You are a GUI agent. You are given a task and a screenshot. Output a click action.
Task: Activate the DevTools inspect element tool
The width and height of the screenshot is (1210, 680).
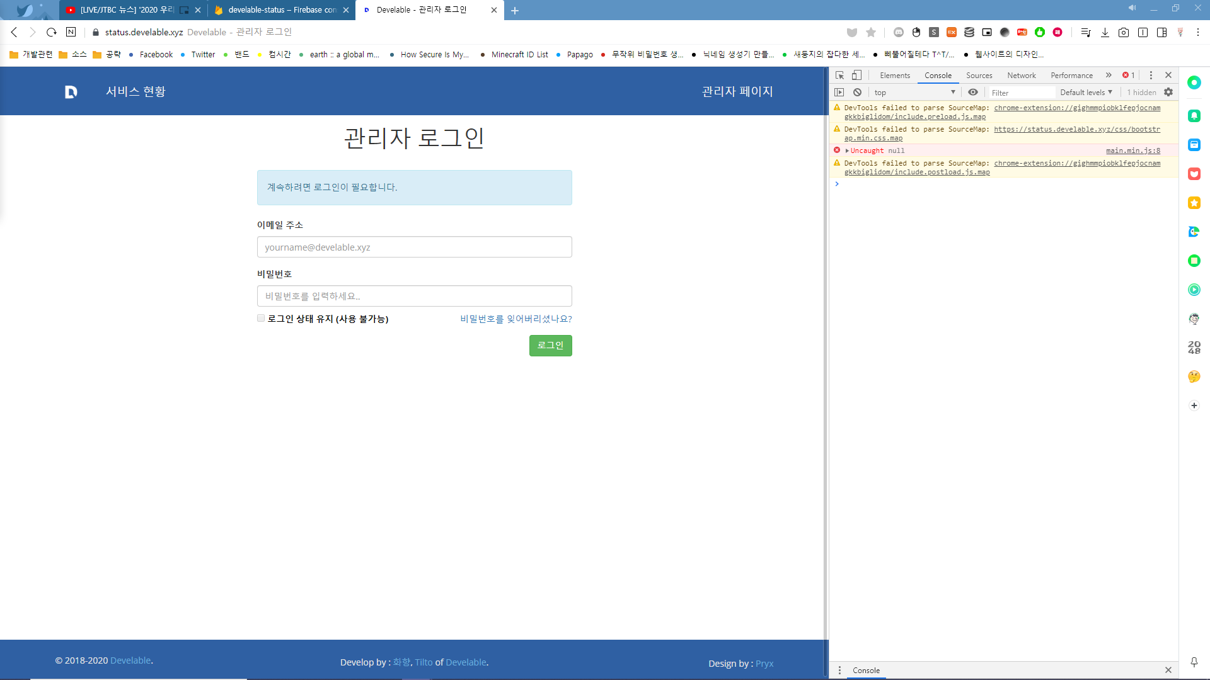coord(839,75)
